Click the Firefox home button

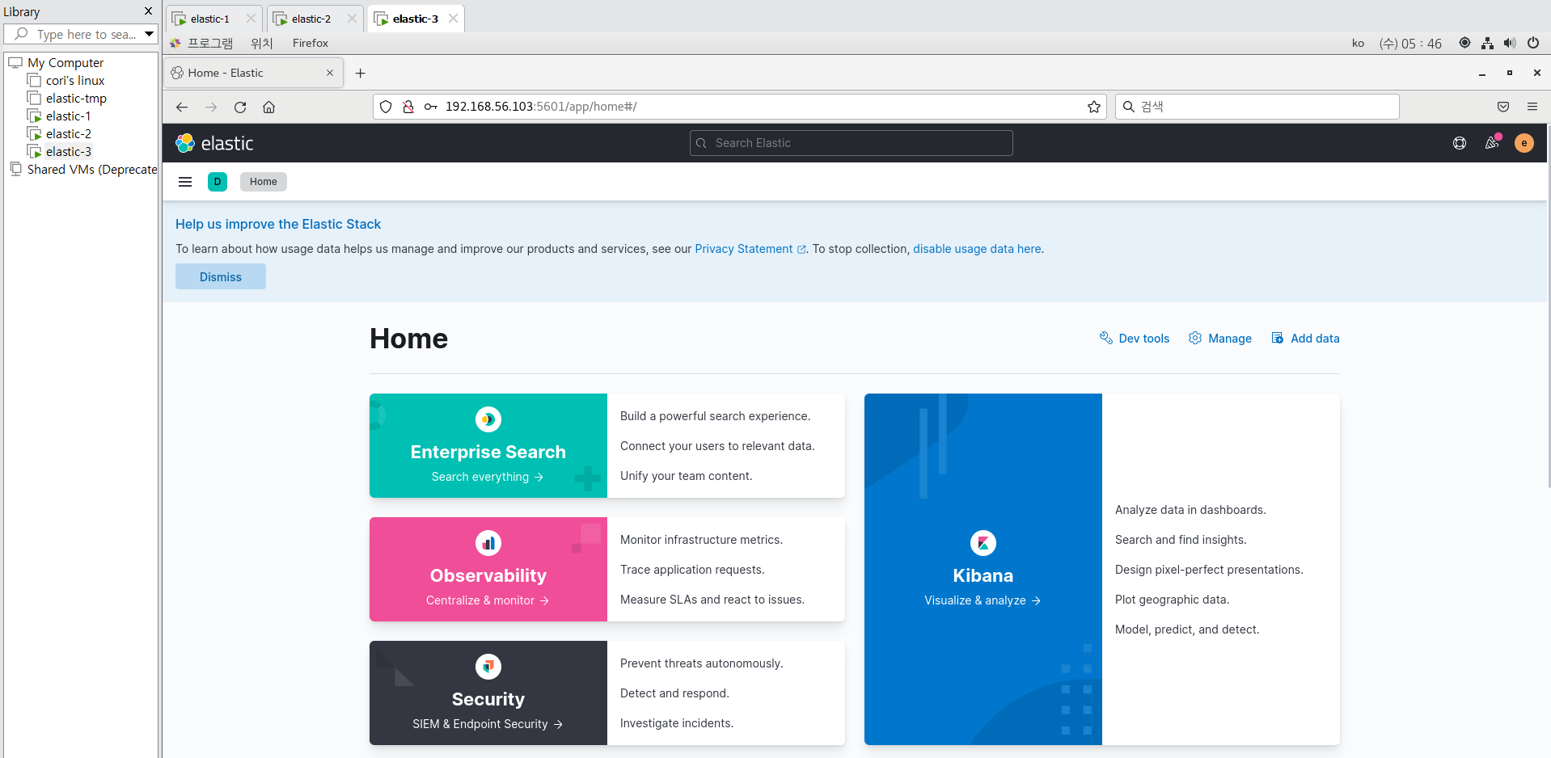point(269,107)
